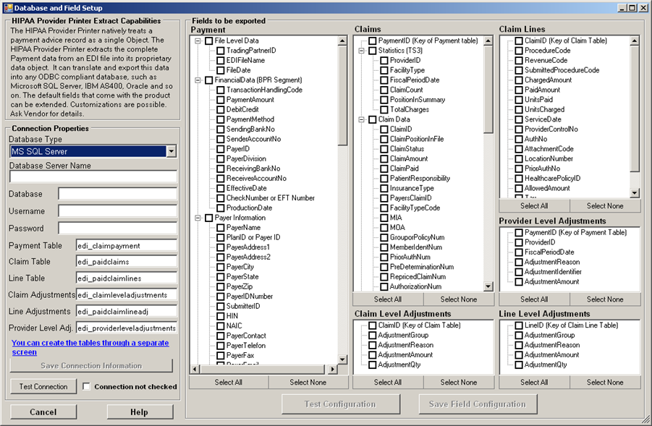Click Select All under Claim Lines

coord(534,206)
